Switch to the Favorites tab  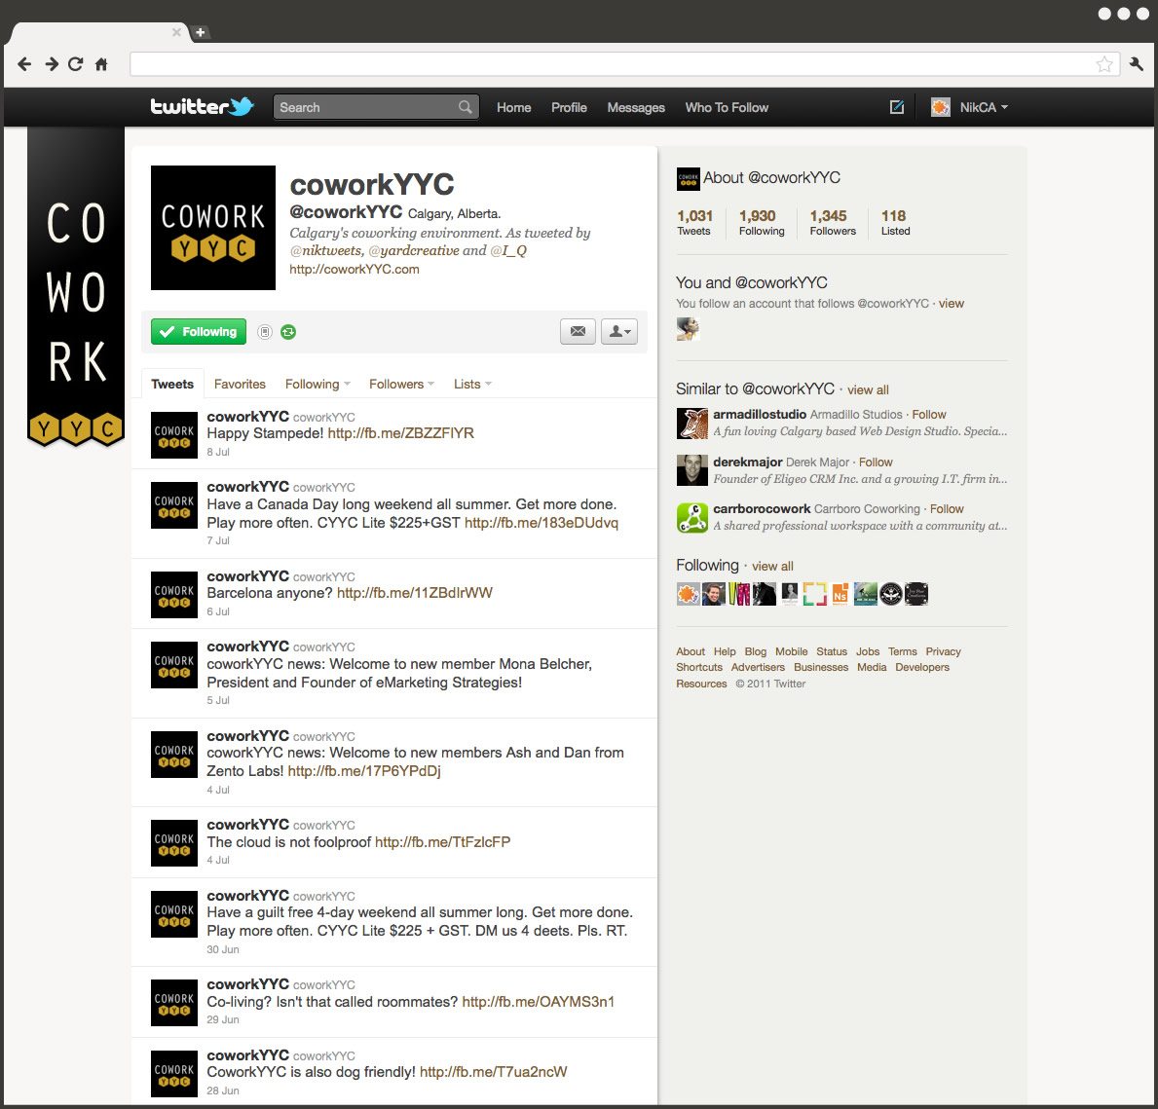[240, 384]
